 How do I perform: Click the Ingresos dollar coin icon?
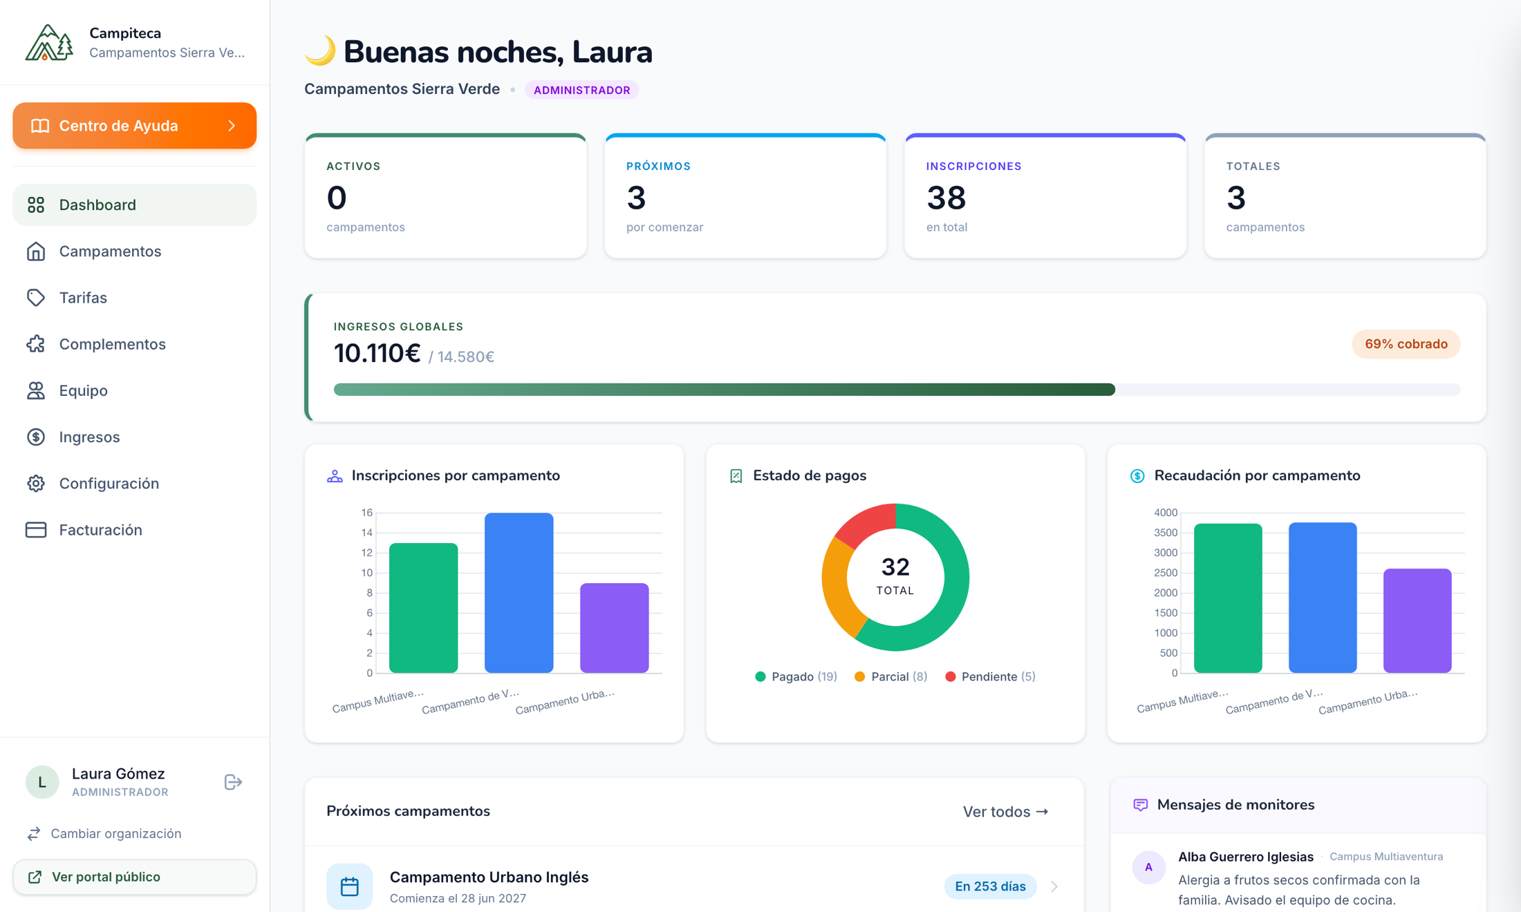click(36, 437)
